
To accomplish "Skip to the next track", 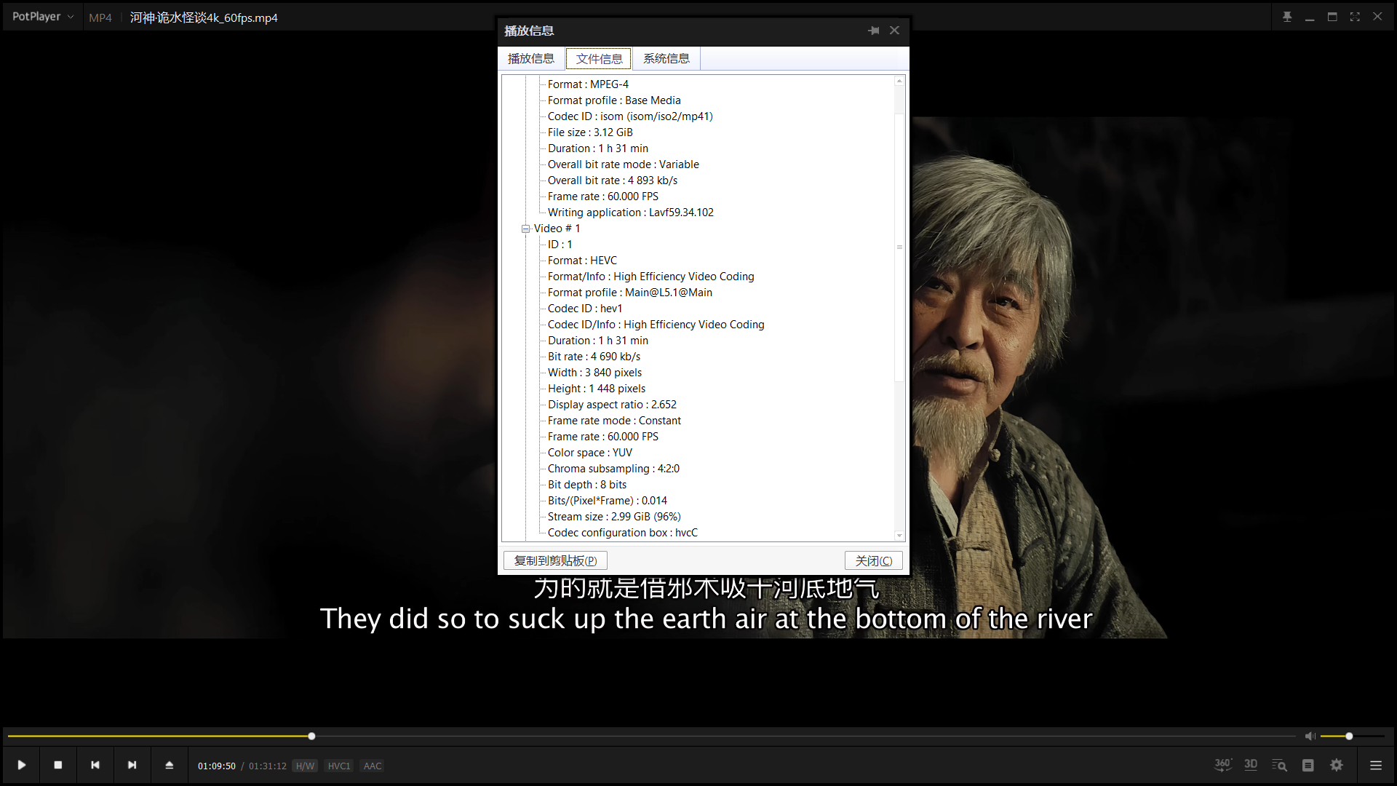I will 132,765.
